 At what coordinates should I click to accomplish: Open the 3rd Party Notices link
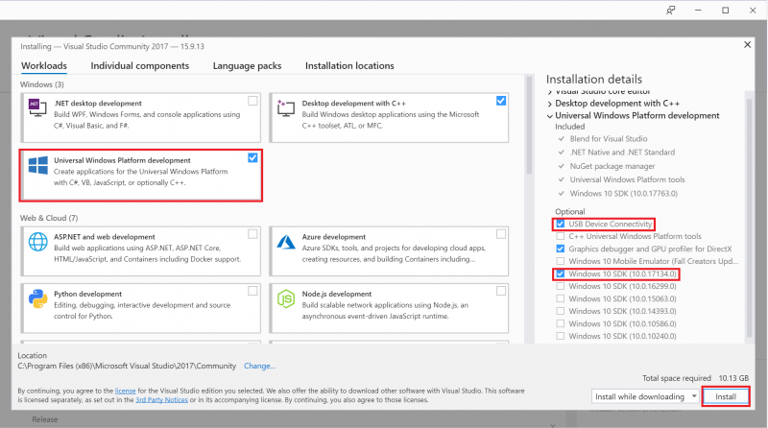pos(161,399)
